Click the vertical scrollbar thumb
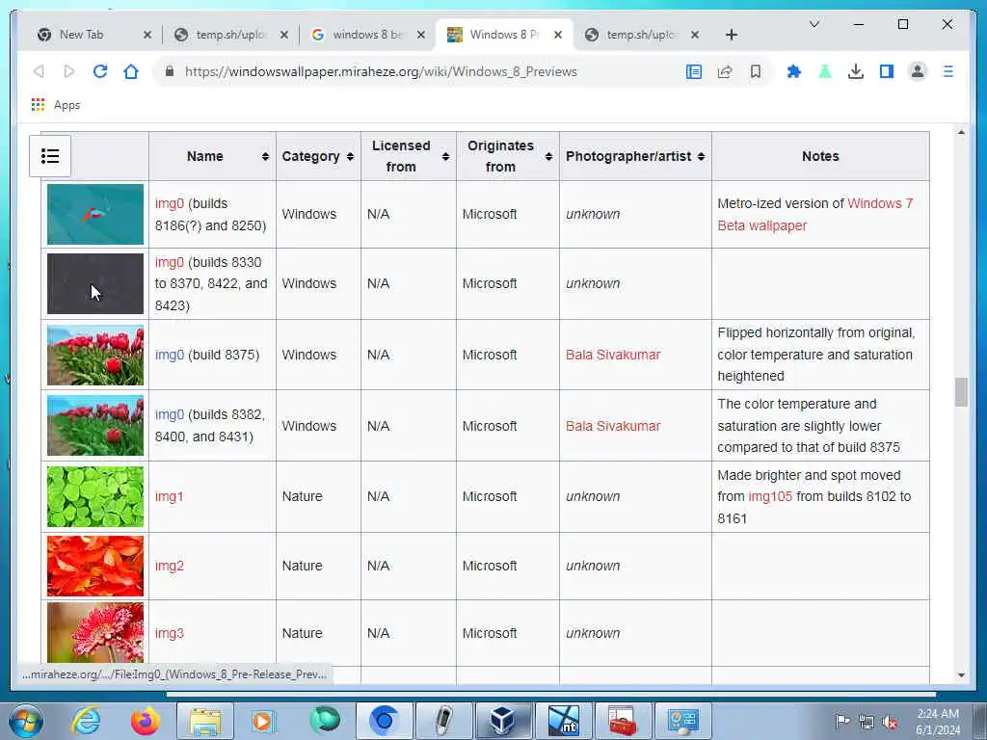 tap(961, 392)
